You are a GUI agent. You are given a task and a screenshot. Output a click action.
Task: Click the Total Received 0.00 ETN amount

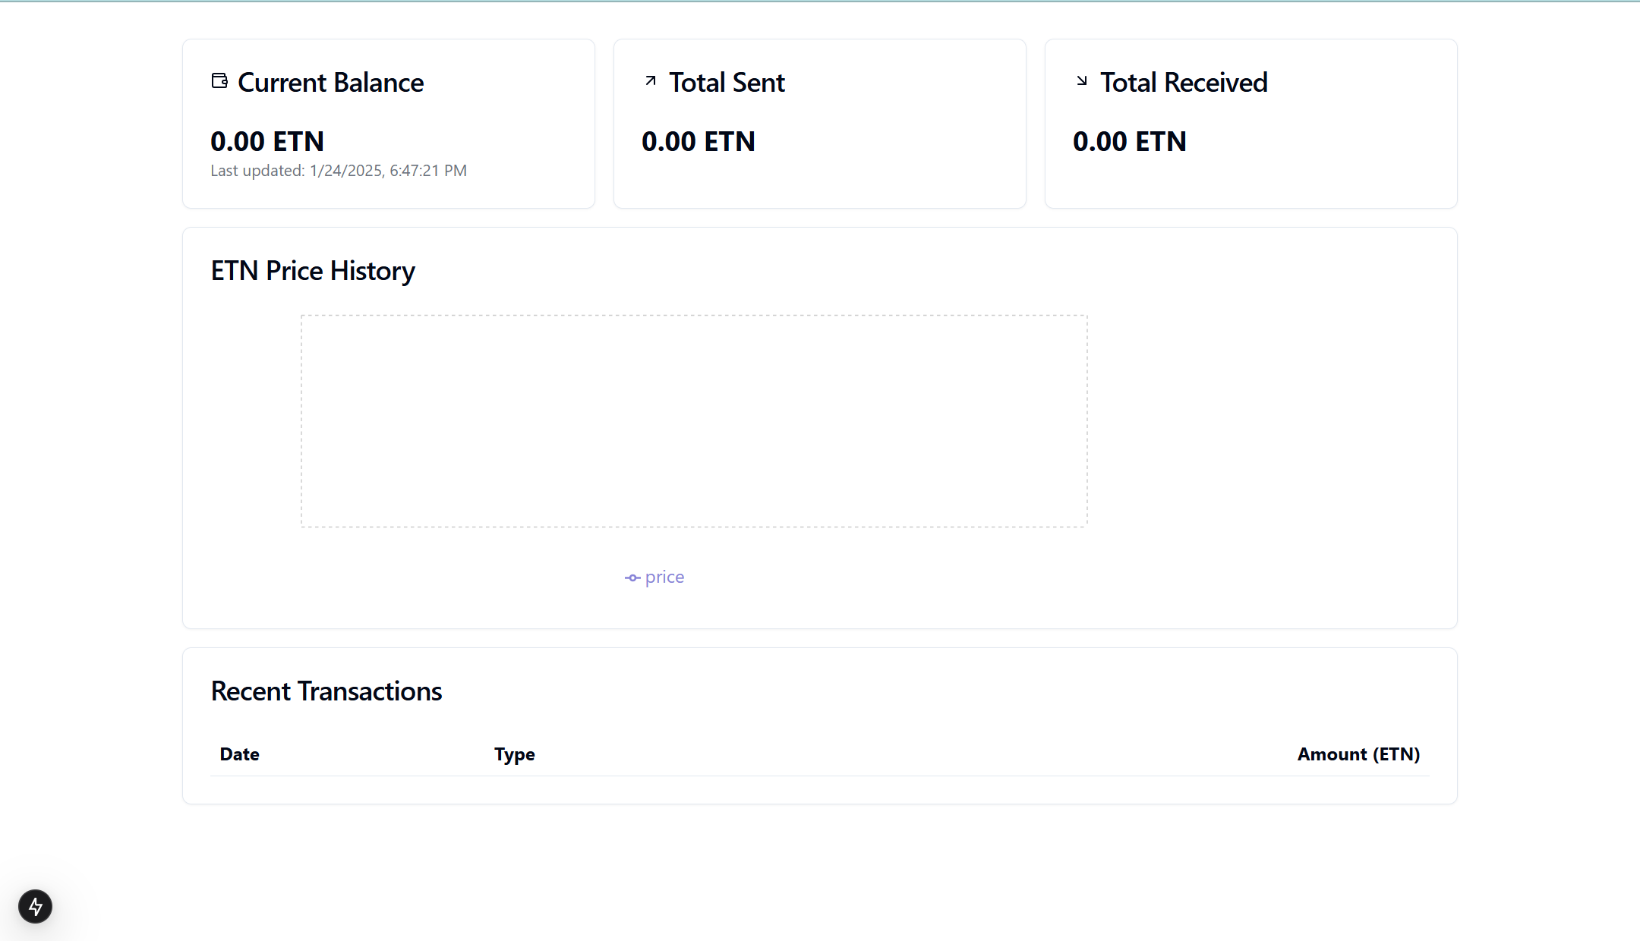(x=1130, y=142)
